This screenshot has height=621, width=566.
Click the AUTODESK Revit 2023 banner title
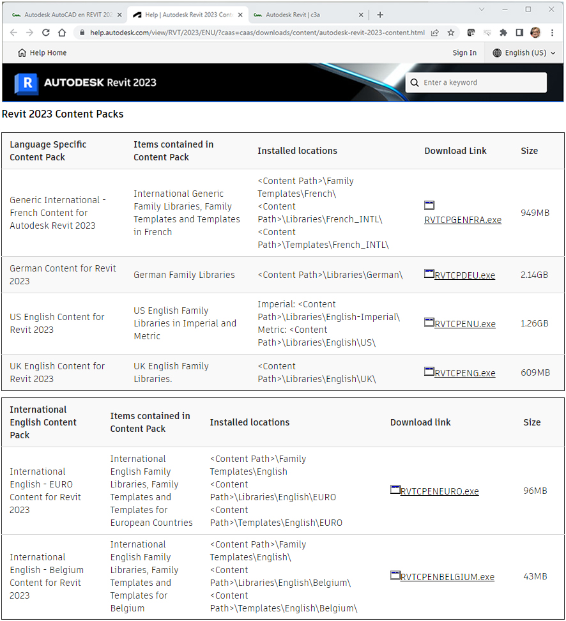100,82
